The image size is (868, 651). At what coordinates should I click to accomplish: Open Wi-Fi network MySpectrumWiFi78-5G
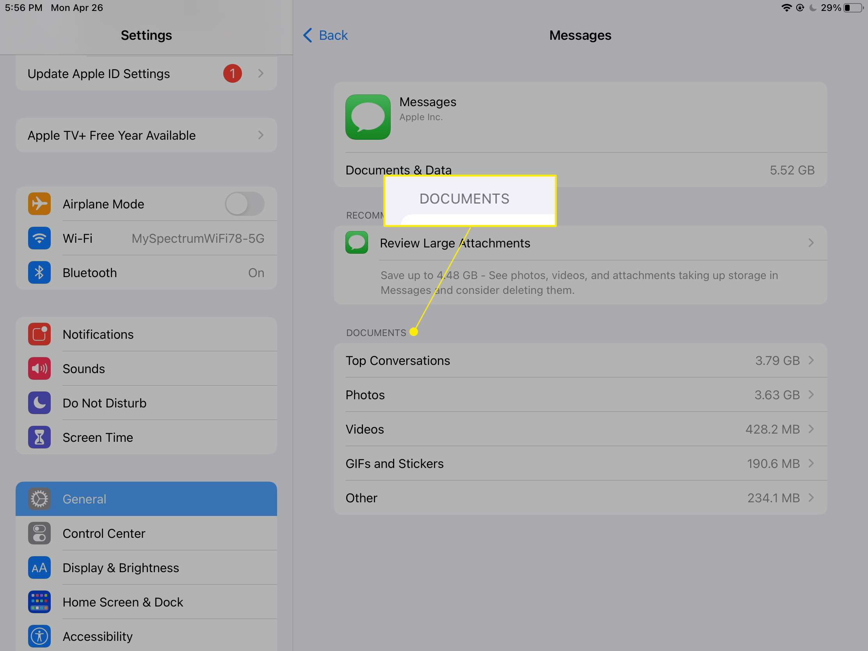point(146,238)
